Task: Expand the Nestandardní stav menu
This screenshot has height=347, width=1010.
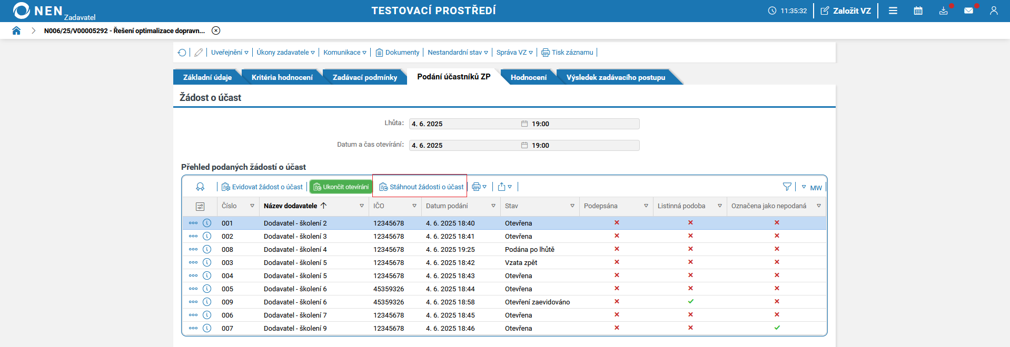Action: pos(458,53)
